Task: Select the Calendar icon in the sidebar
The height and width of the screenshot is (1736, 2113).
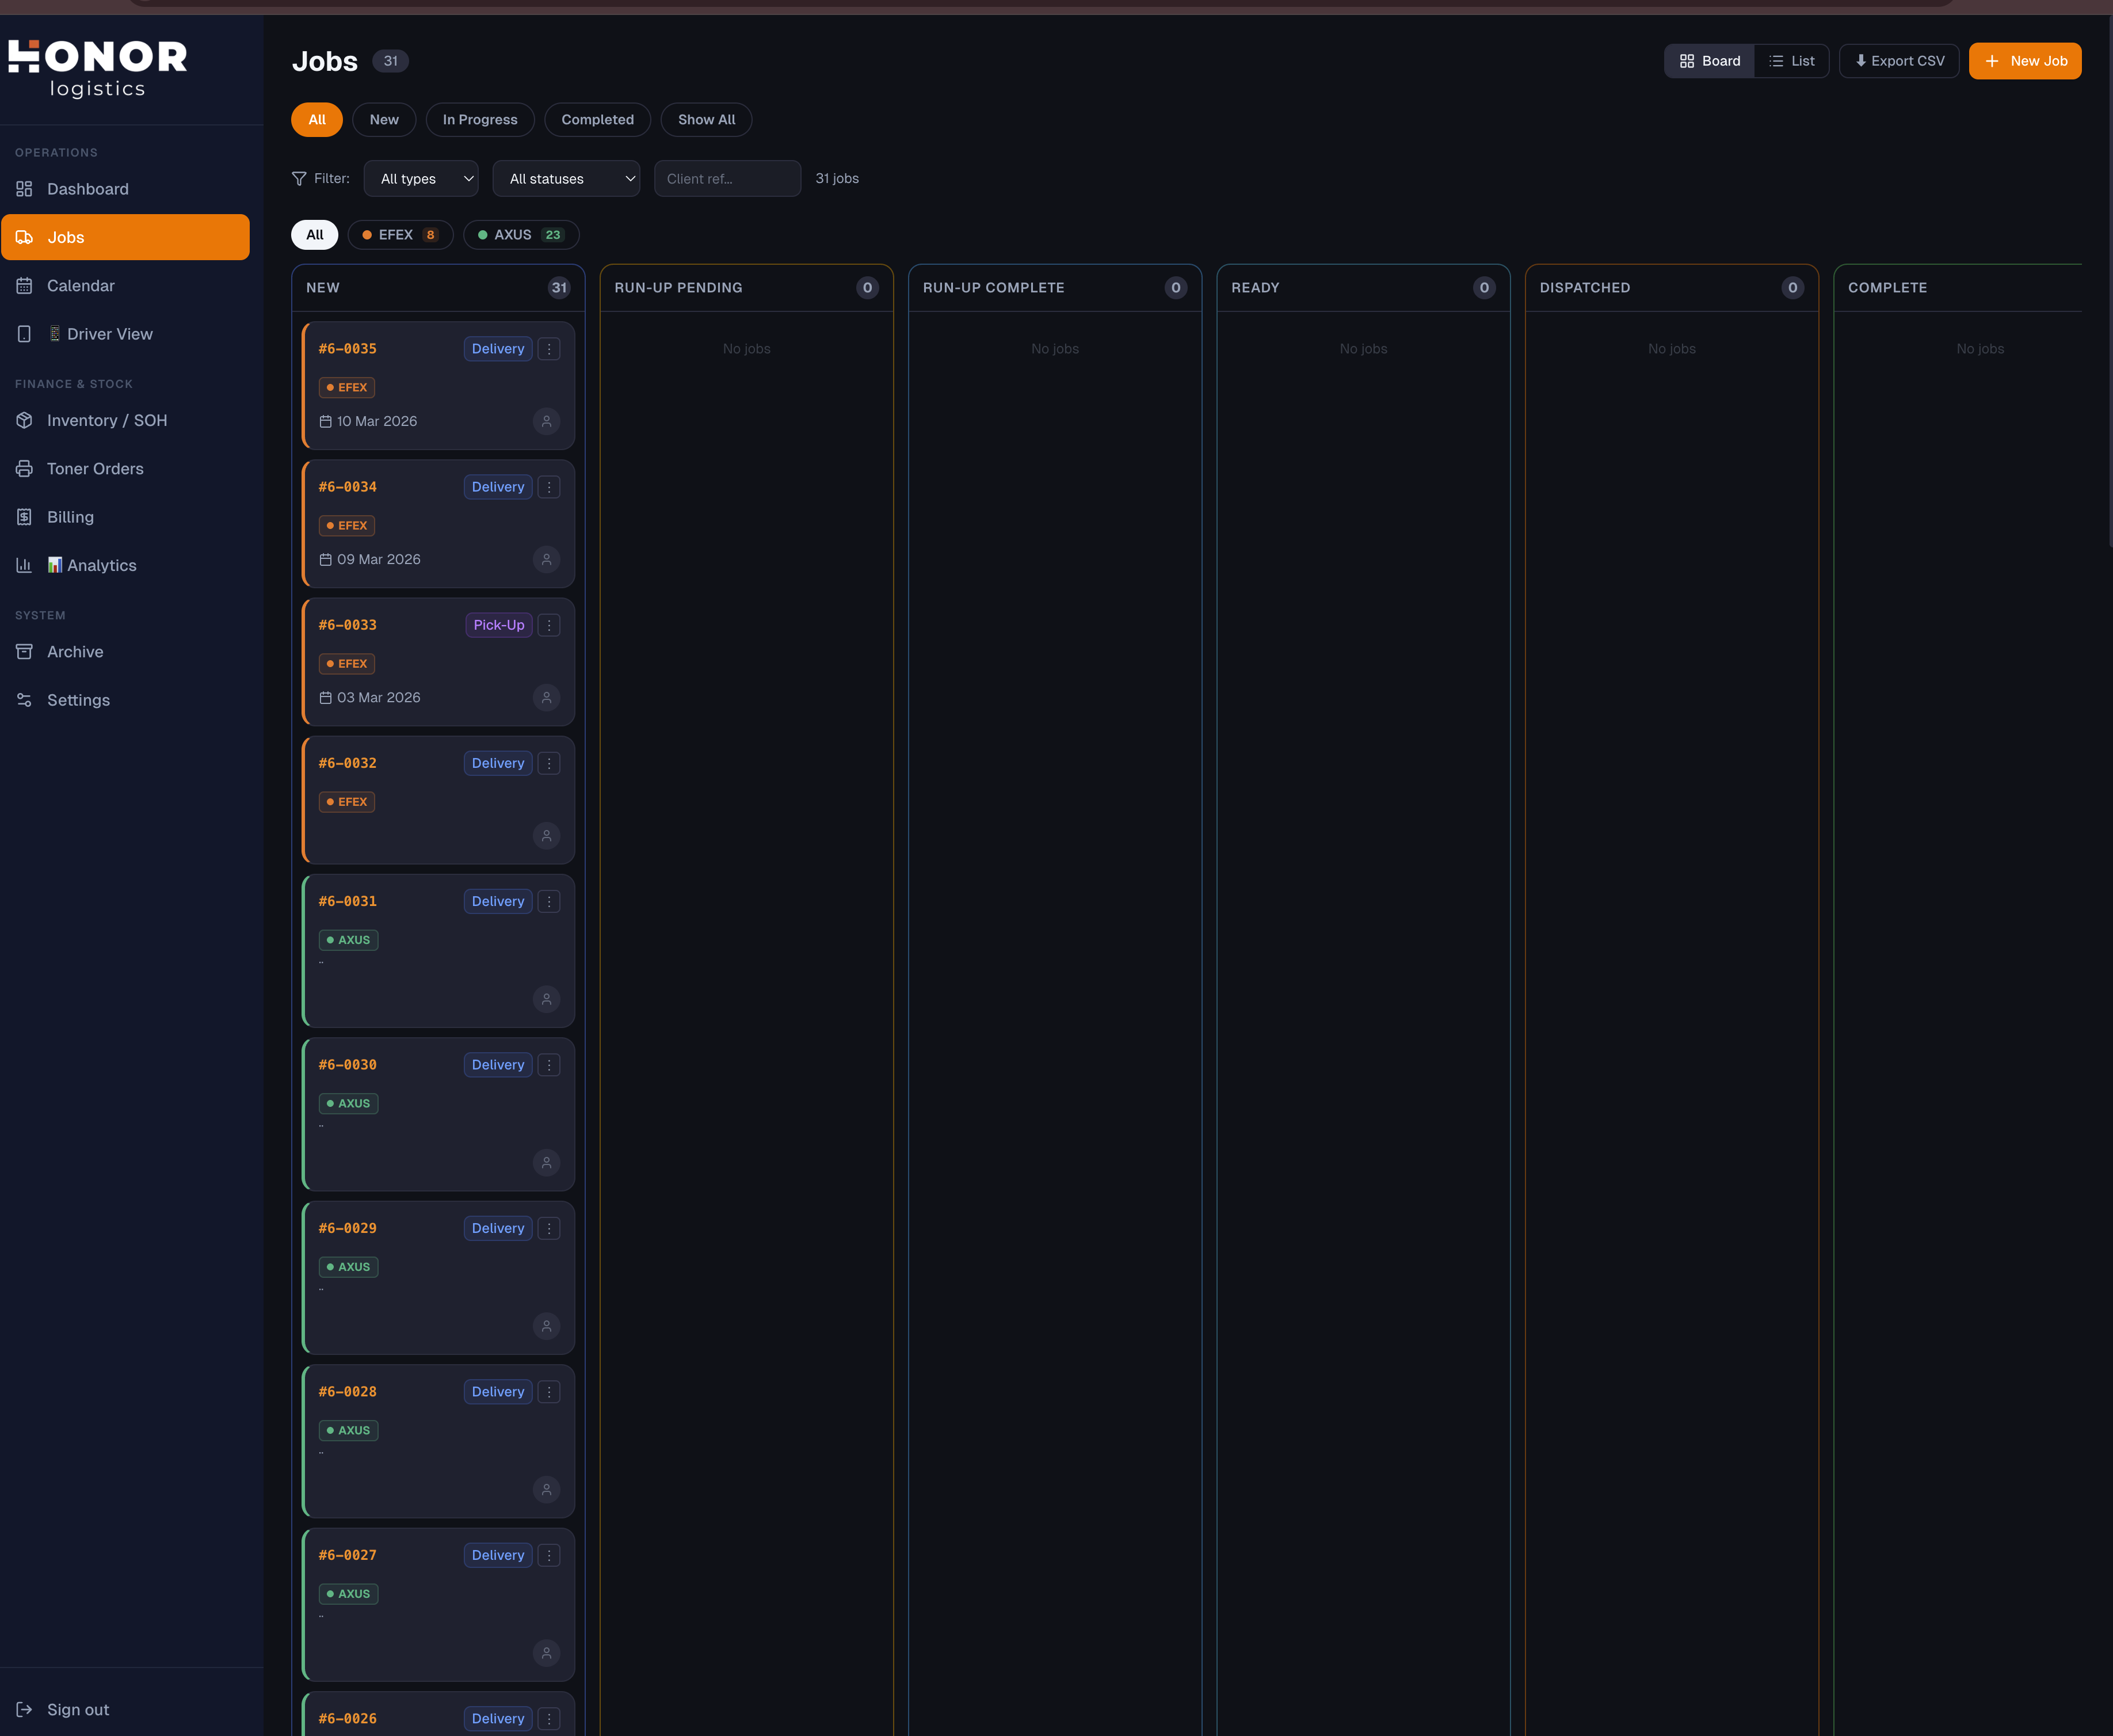Action: 25,285
